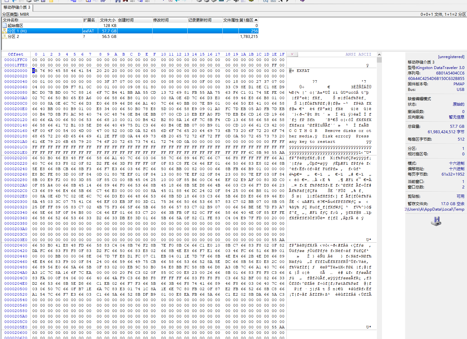Click the Offset column header

point(16,54)
